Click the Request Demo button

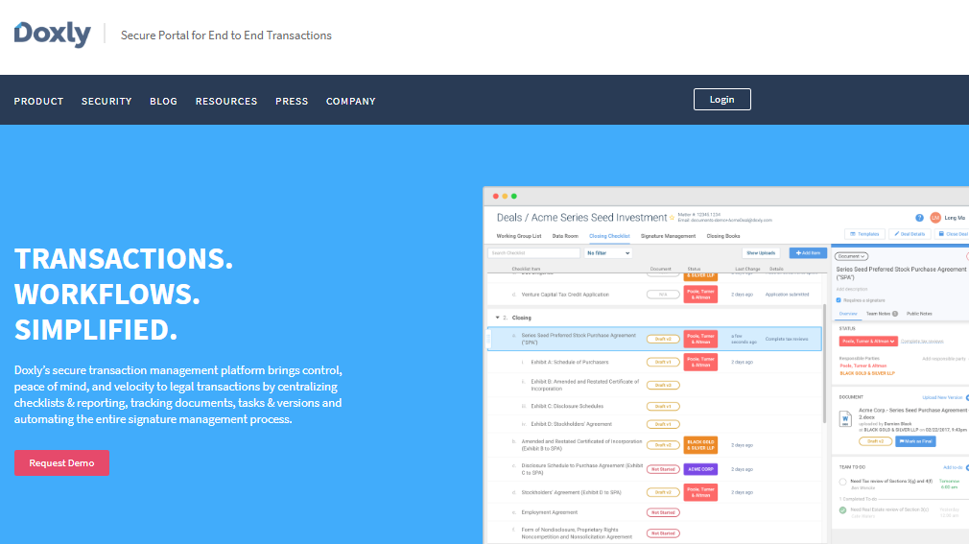[61, 463]
